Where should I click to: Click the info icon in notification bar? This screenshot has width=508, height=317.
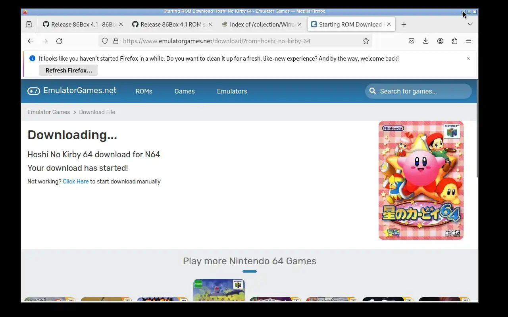tap(33, 58)
